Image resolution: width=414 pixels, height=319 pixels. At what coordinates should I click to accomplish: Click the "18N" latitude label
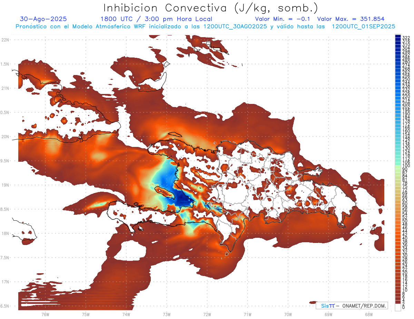pyautogui.click(x=5, y=233)
